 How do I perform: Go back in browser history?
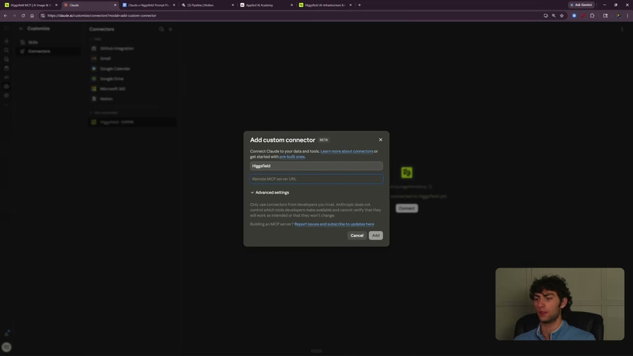(x=5, y=15)
